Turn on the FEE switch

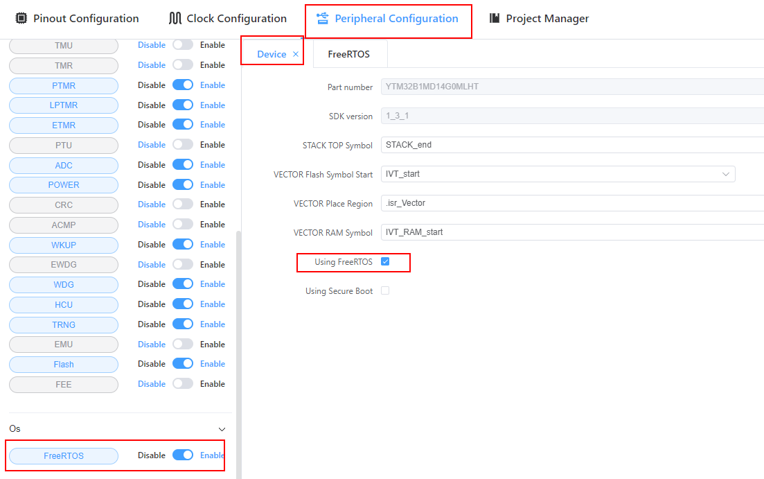[x=183, y=383]
